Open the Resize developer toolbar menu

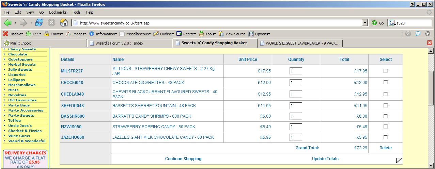pyautogui.click(x=186, y=34)
